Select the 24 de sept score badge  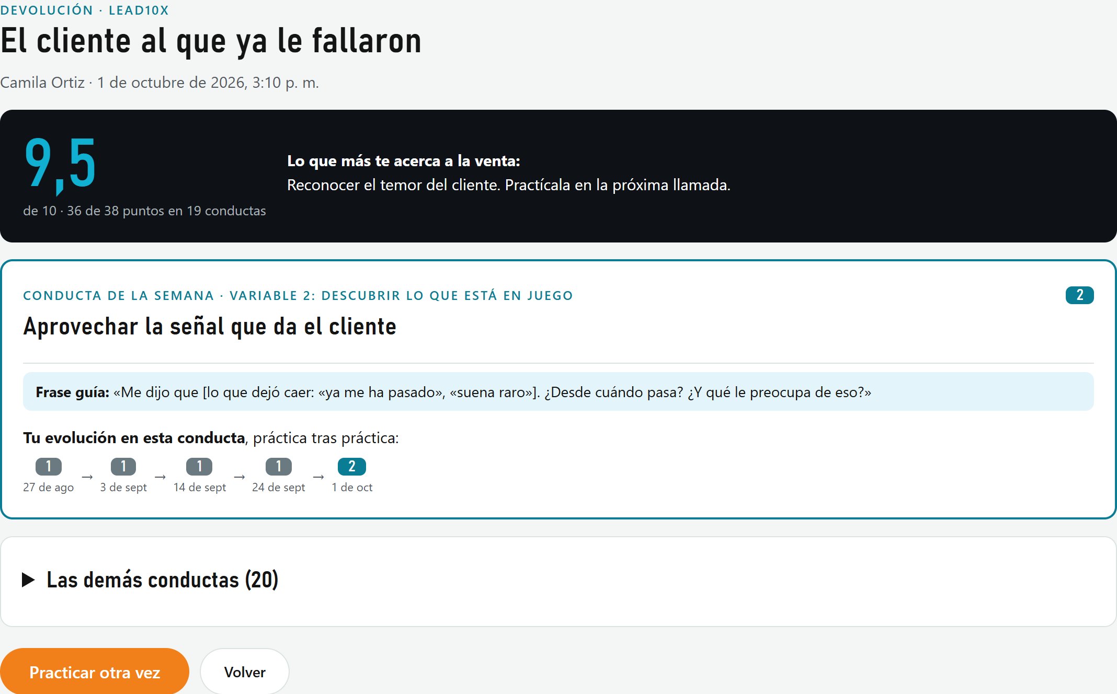tap(279, 466)
